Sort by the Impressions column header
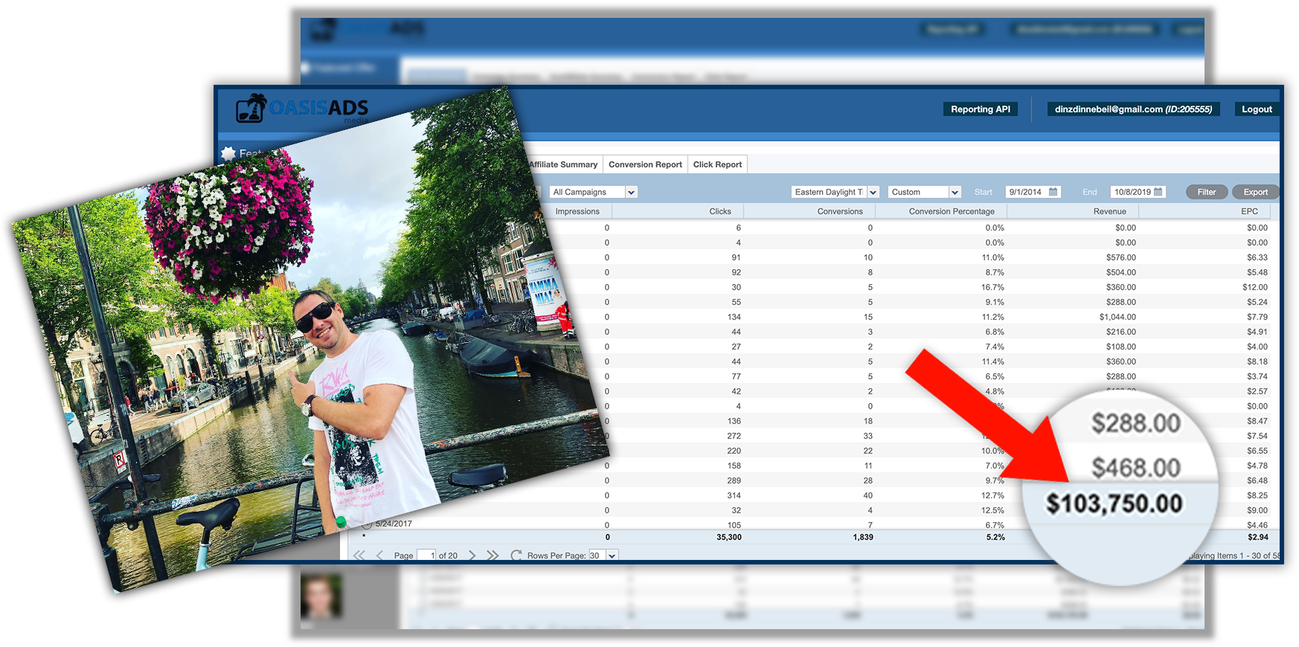Viewport: 1299px width, 647px height. (577, 211)
